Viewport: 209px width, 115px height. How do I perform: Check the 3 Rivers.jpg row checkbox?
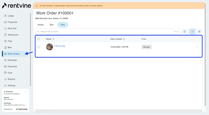(38, 47)
